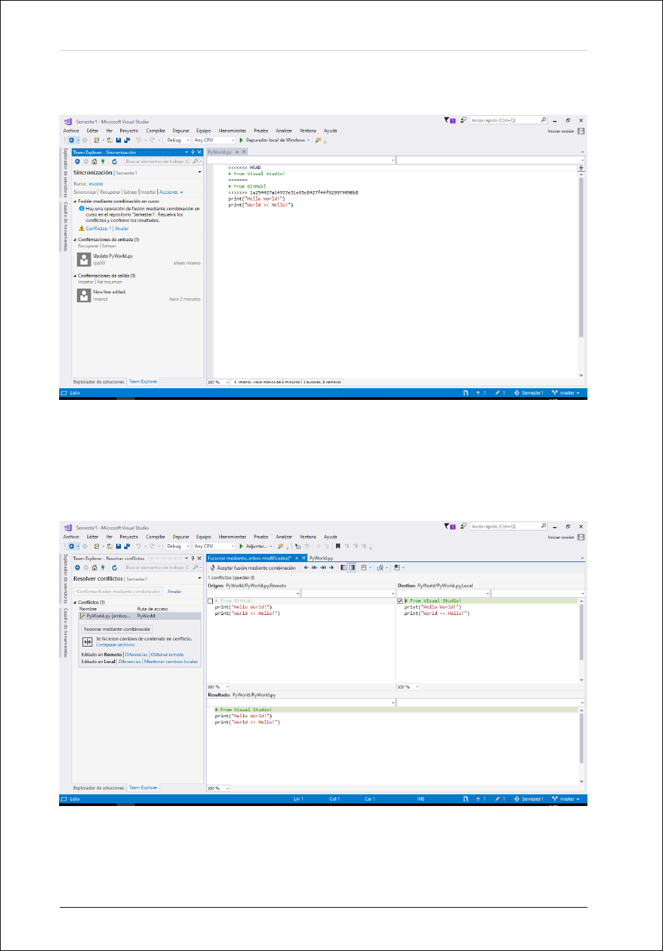Click the green plug connect icon in top screenshot
The height and width of the screenshot is (951, 663).
click(103, 161)
